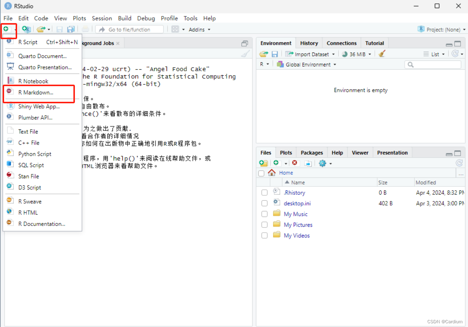Check the My Pictures folder checkbox
Viewport: 468px width, 327px height.
tap(264, 225)
